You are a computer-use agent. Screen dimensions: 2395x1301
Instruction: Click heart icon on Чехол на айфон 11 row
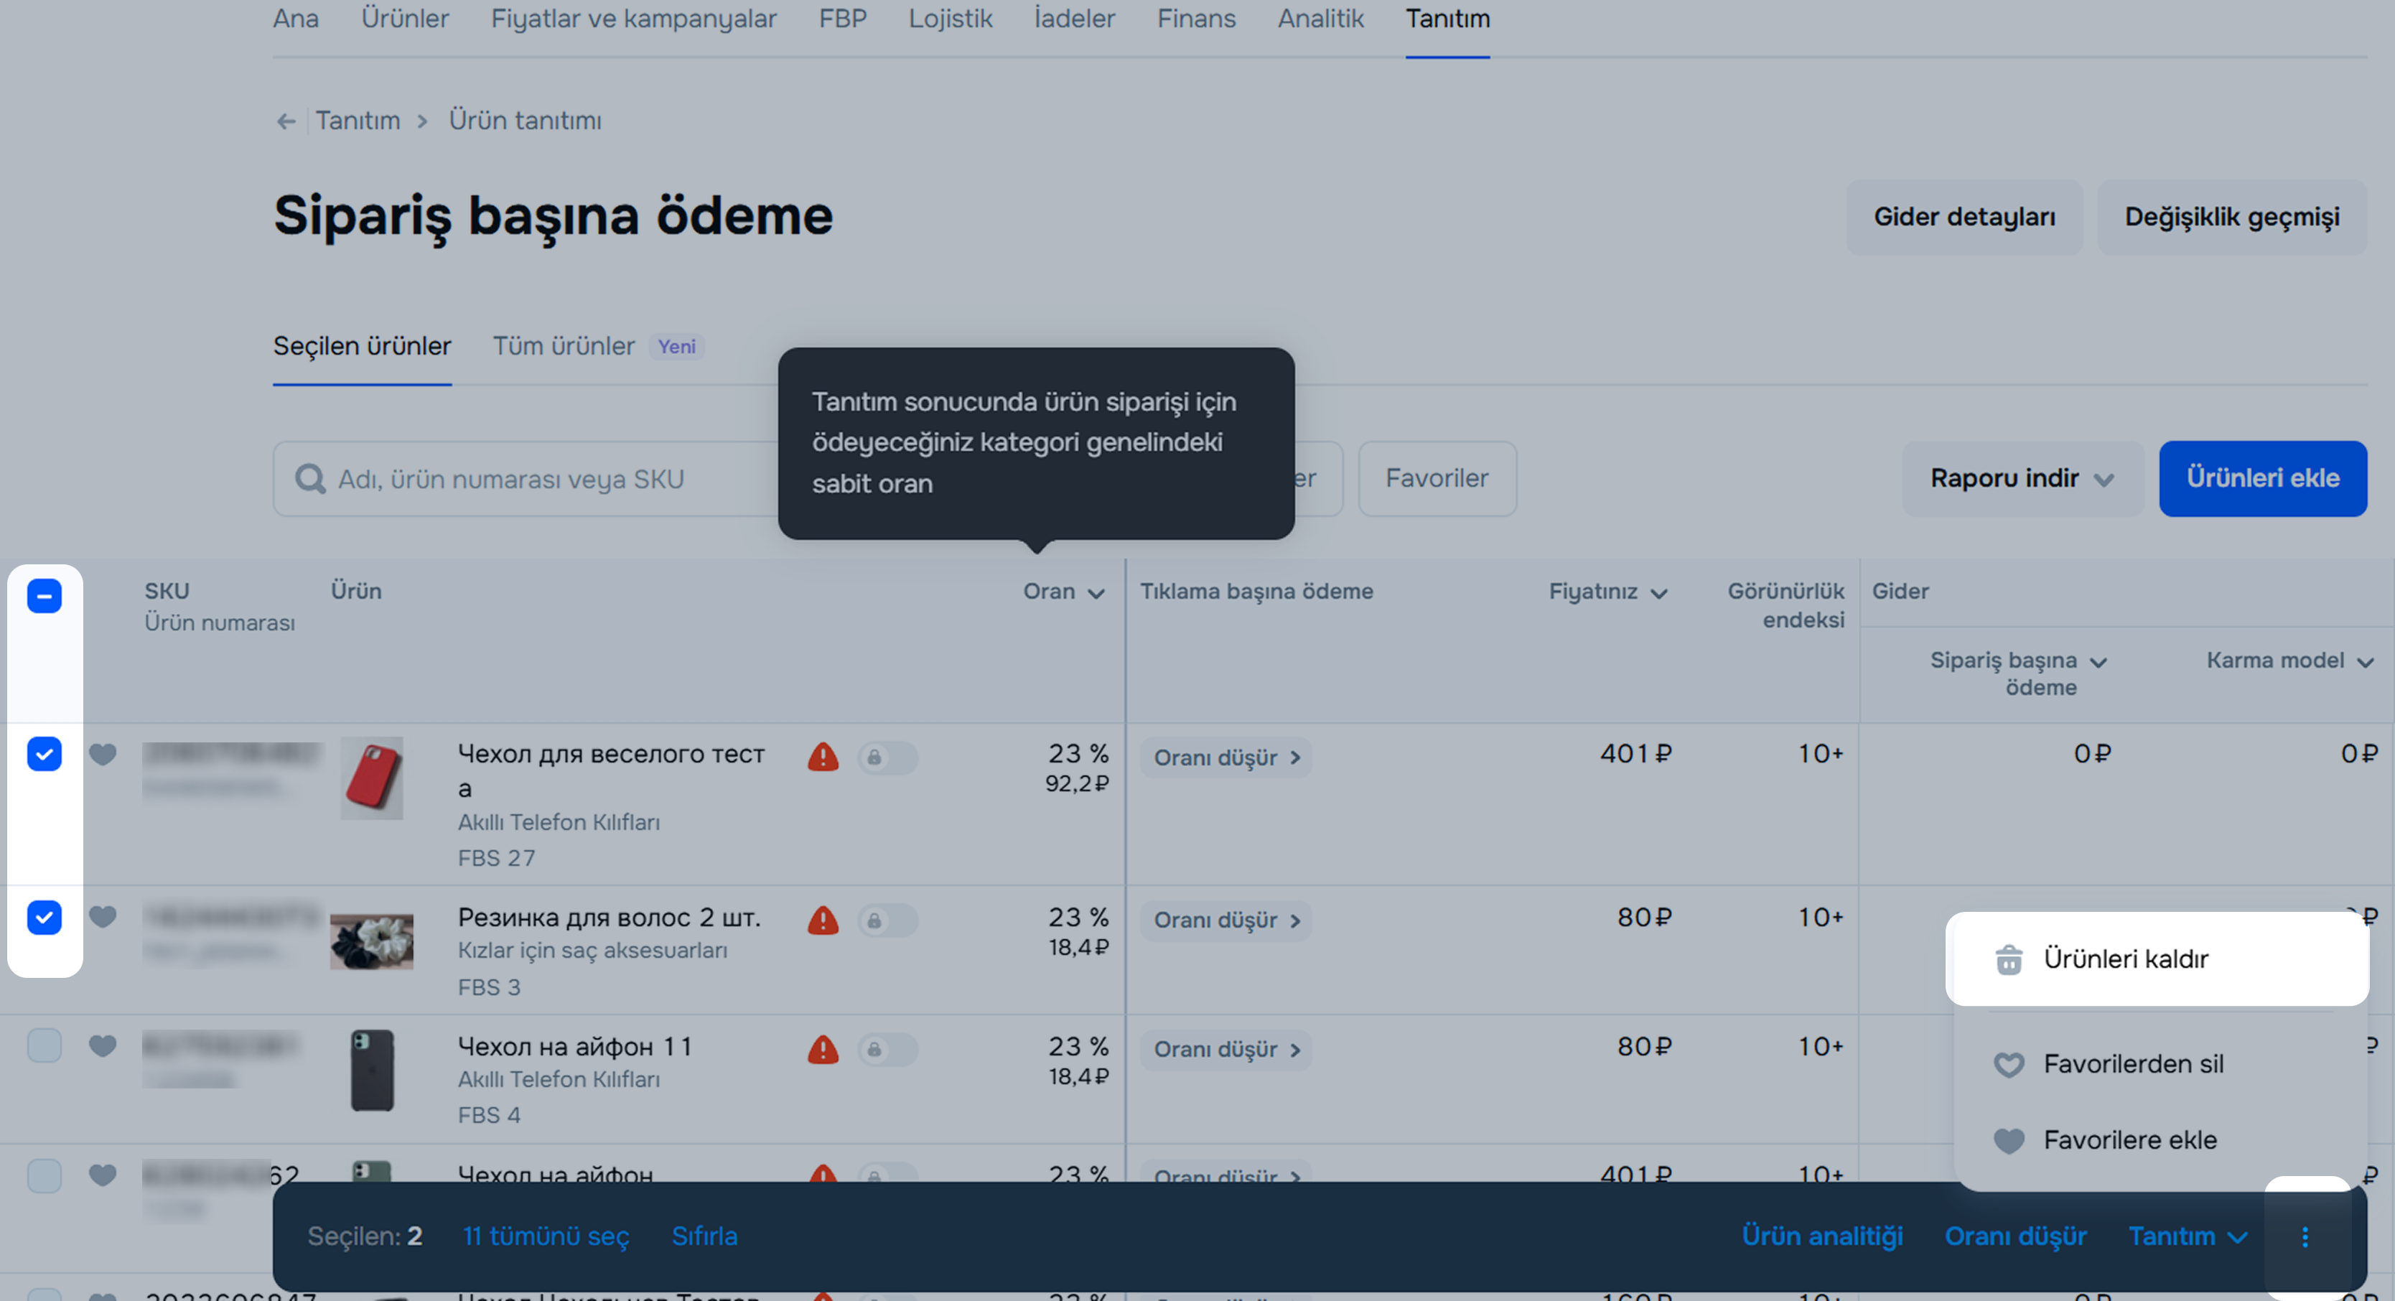click(x=102, y=1046)
